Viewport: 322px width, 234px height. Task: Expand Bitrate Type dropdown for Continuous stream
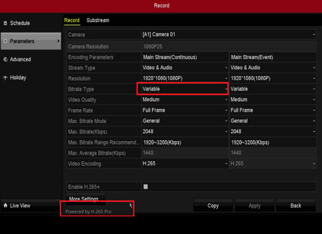pos(182,89)
